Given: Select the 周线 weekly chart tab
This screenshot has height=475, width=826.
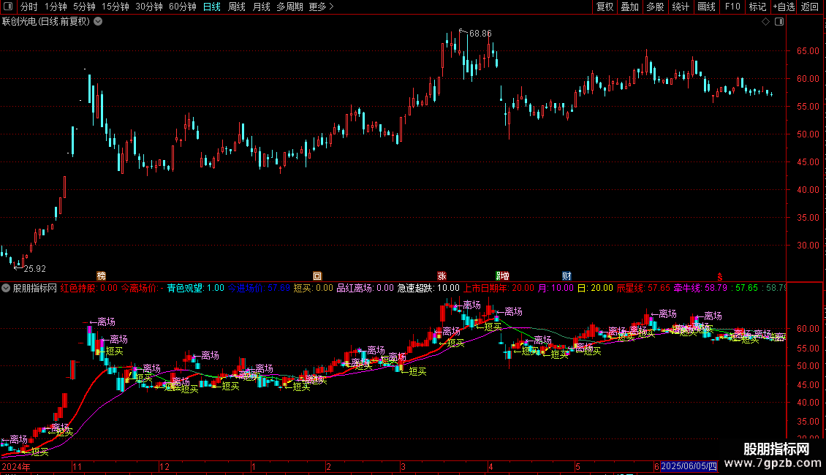Looking at the screenshot, I should click(x=237, y=7).
